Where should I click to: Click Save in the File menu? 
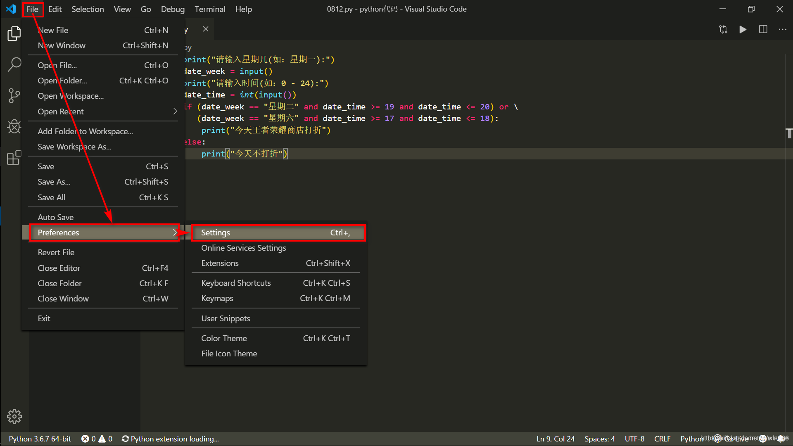(x=103, y=166)
